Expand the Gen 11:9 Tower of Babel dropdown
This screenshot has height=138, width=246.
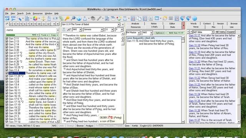(x=119, y=25)
